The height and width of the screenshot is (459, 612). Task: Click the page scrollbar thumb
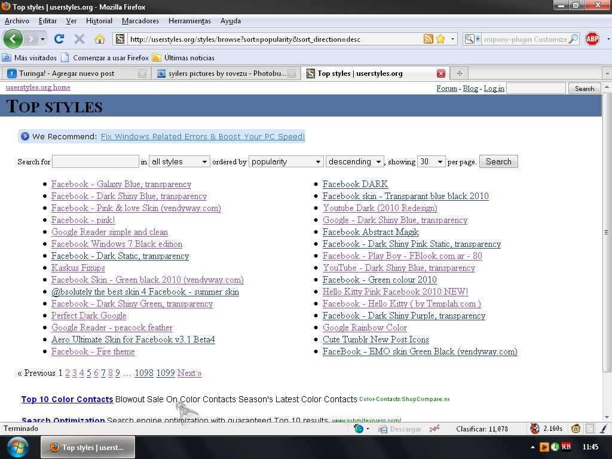point(607,232)
